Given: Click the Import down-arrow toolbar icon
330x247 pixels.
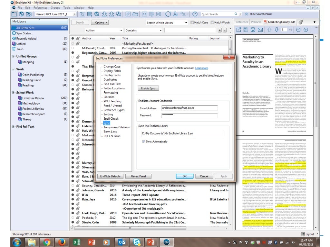Looking at the screenshot, I should click(x=104, y=14).
